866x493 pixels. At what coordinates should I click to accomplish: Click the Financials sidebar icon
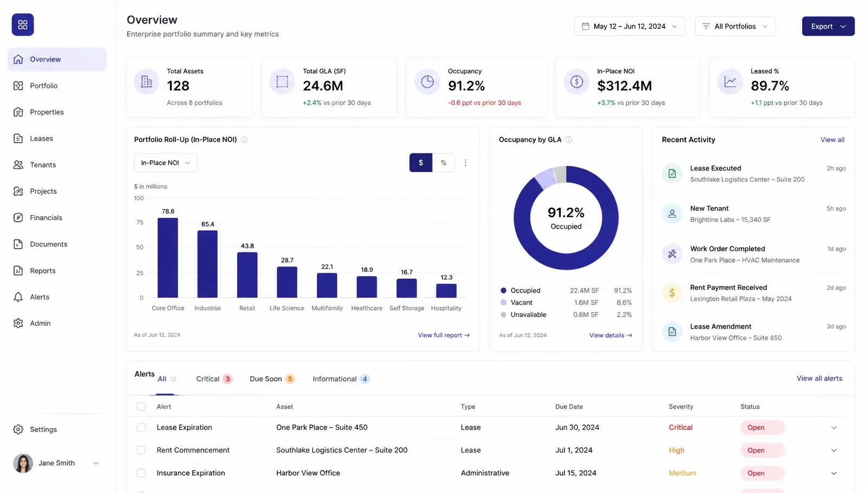pos(18,218)
